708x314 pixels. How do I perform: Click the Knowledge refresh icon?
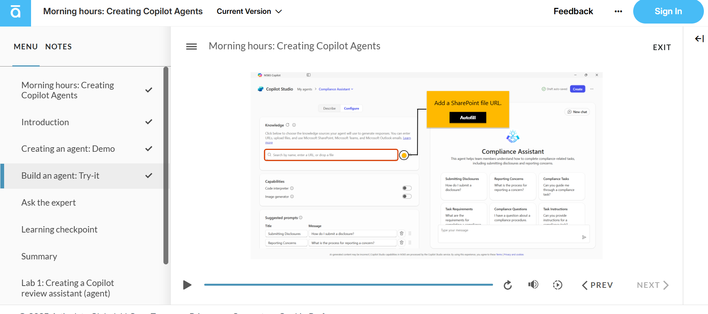coord(288,125)
